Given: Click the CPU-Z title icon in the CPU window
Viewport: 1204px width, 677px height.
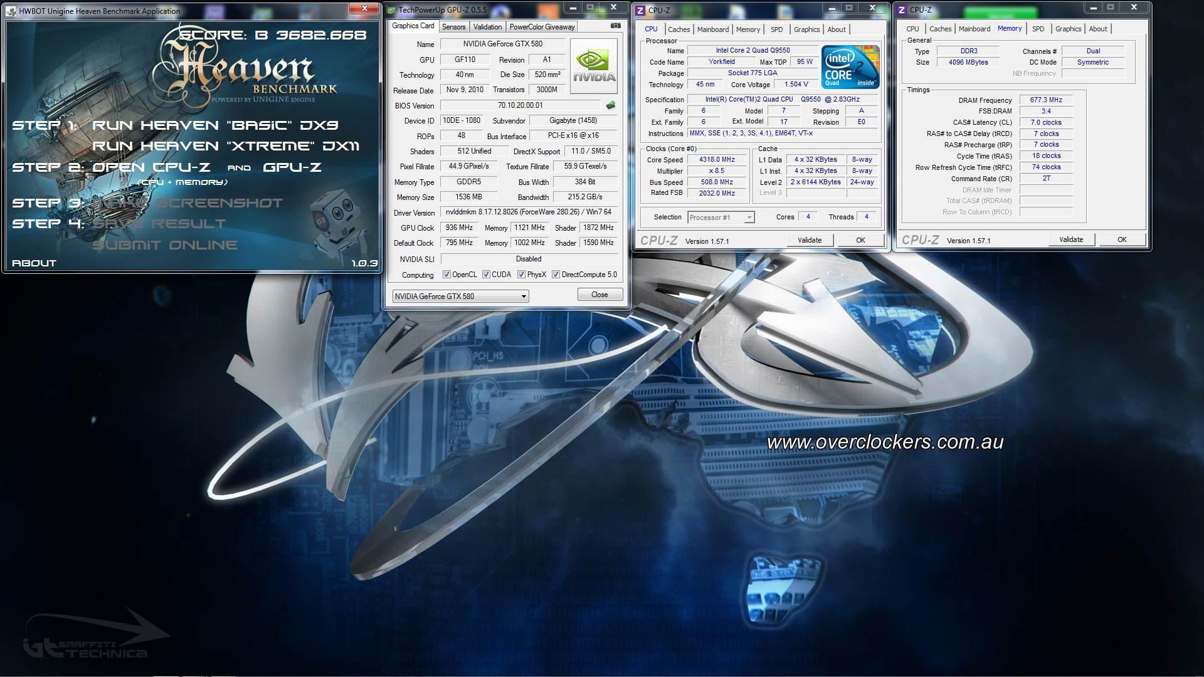Looking at the screenshot, I should tap(640, 10).
